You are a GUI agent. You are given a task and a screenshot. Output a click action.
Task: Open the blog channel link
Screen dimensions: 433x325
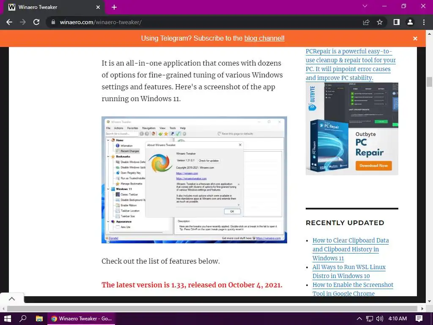click(x=264, y=38)
